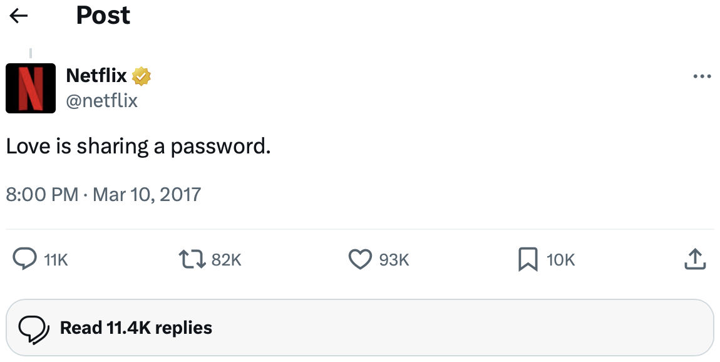Click the gold verified badge next to Netflix
The width and height of the screenshot is (720, 362).
point(141,75)
